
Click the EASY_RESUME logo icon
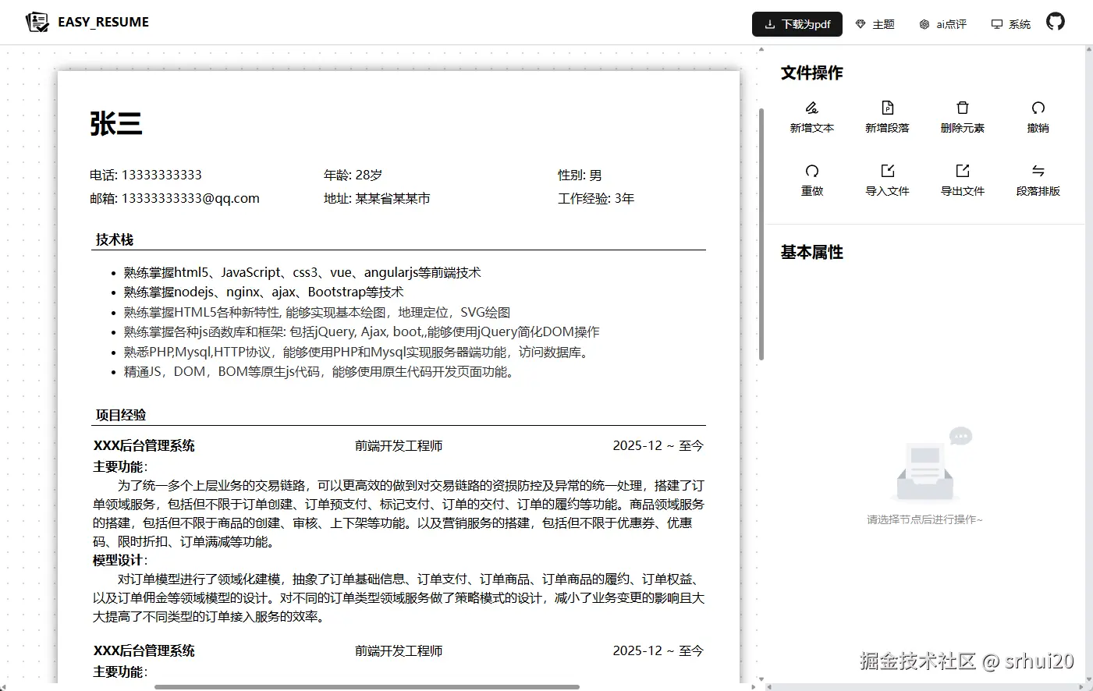point(37,22)
